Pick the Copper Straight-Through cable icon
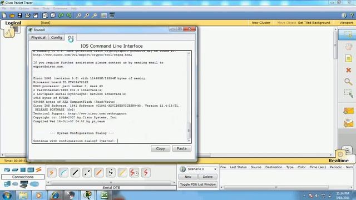 point(76,173)
